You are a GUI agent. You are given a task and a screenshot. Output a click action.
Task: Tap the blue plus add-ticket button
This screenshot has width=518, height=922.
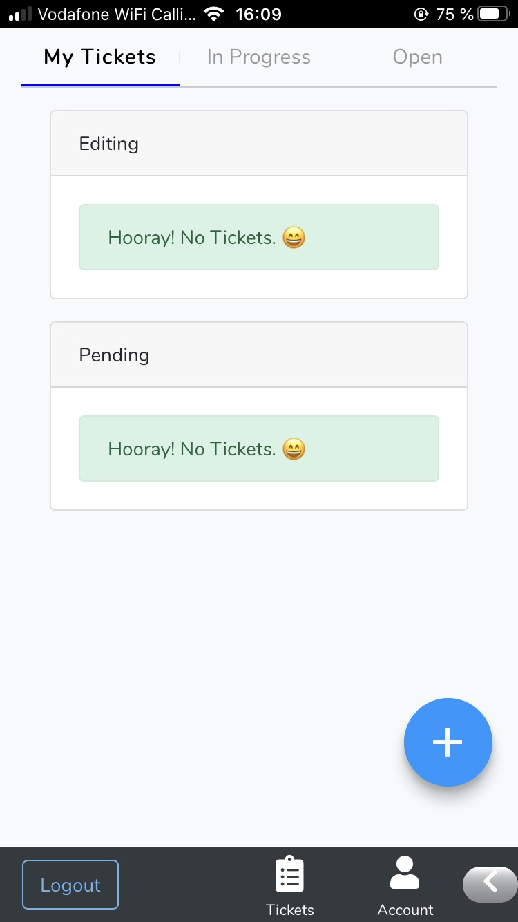pos(448,742)
